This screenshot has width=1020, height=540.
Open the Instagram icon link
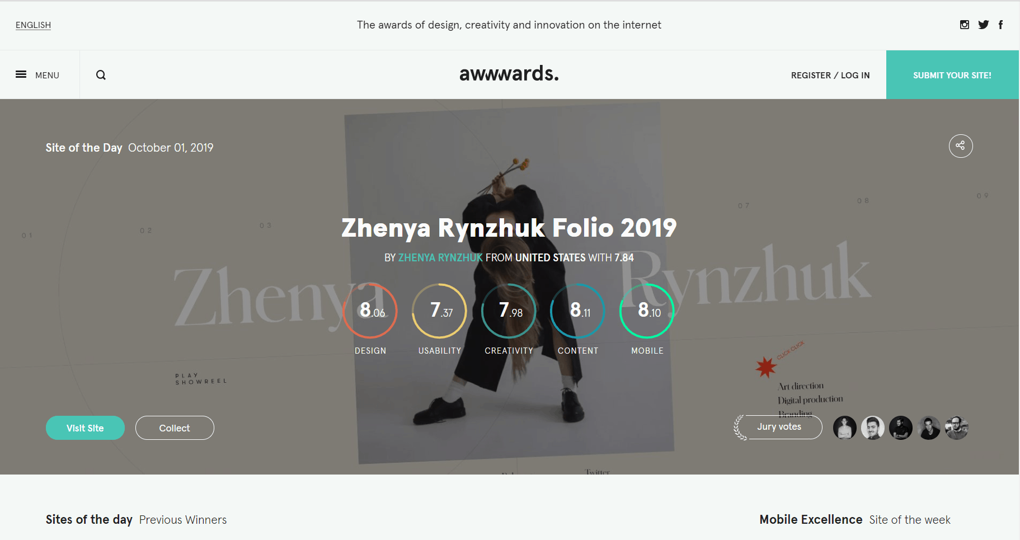[965, 25]
